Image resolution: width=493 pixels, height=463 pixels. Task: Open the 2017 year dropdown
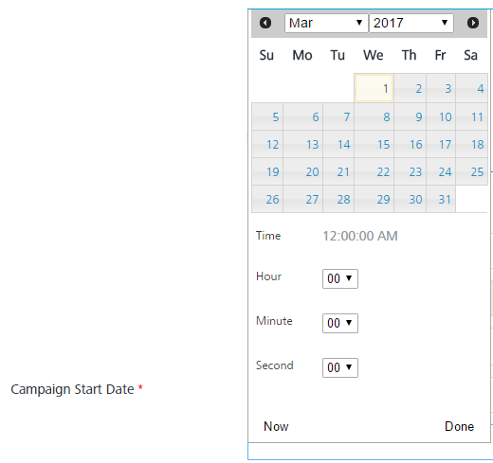[x=411, y=23]
